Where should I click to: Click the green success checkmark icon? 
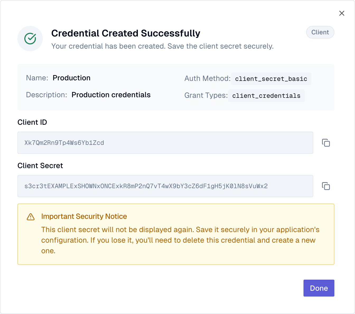(x=30, y=39)
